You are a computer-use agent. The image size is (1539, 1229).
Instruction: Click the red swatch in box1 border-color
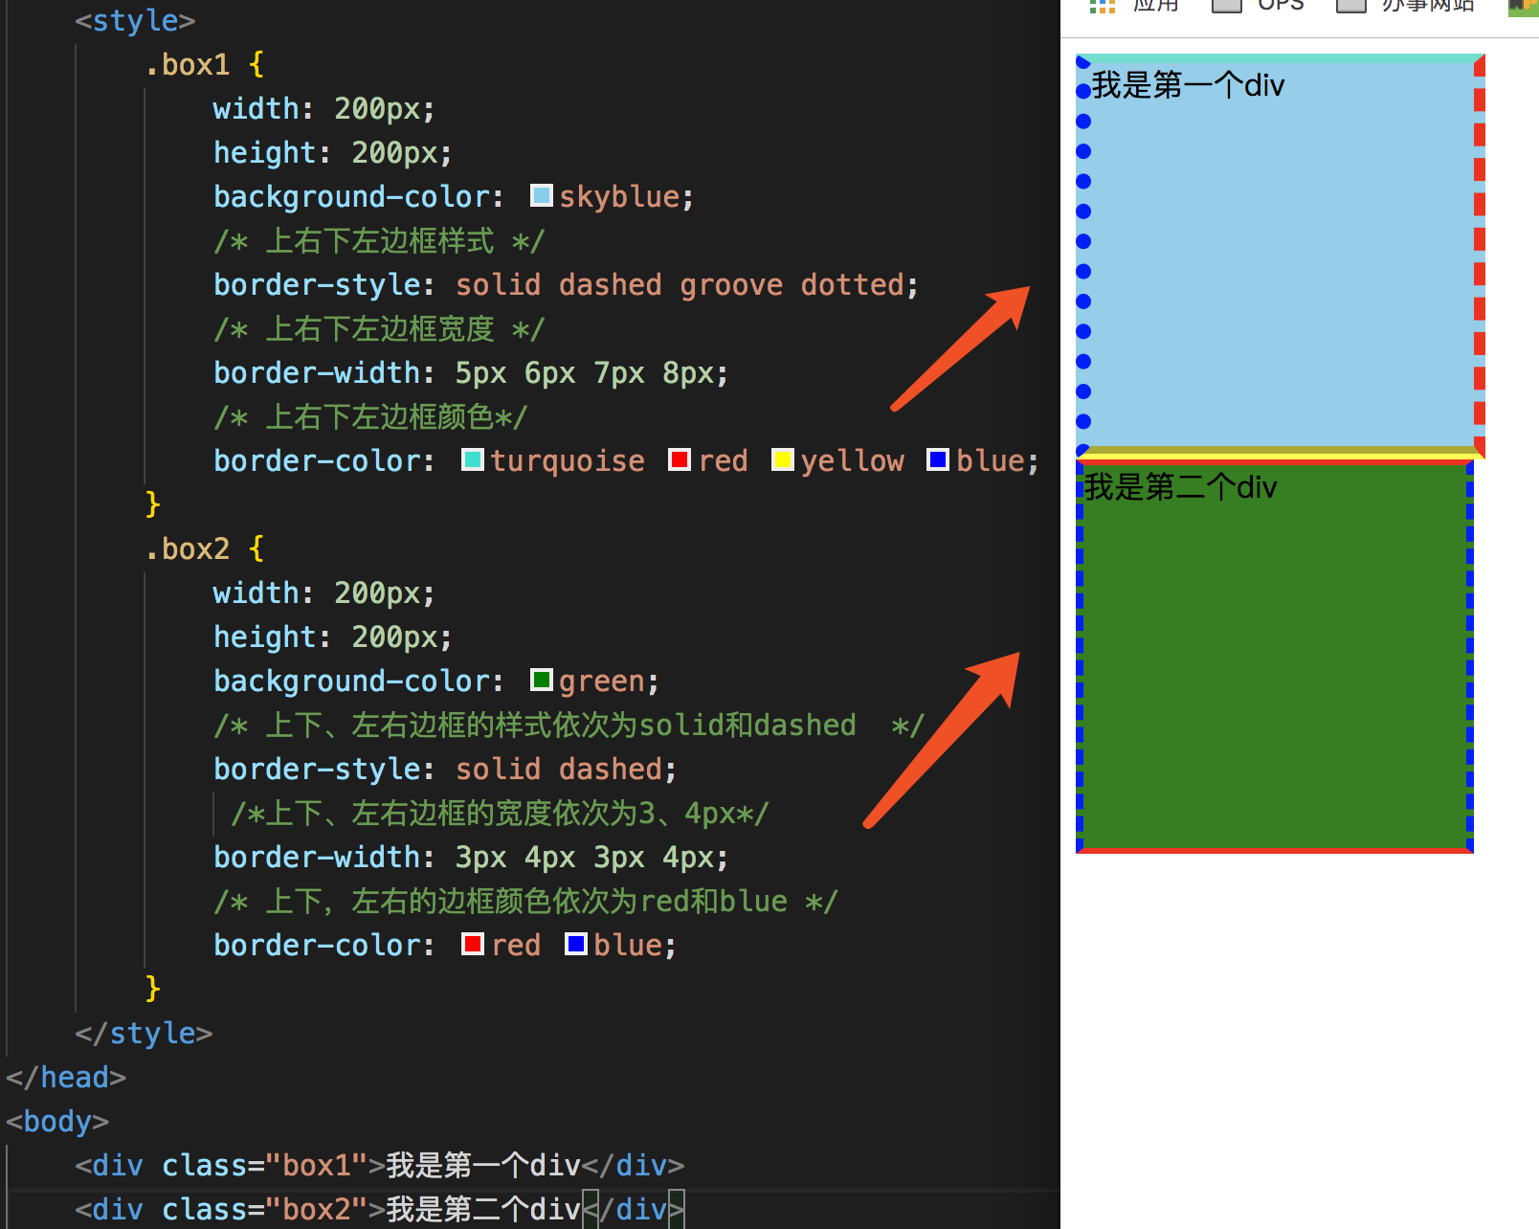pyautogui.click(x=679, y=459)
